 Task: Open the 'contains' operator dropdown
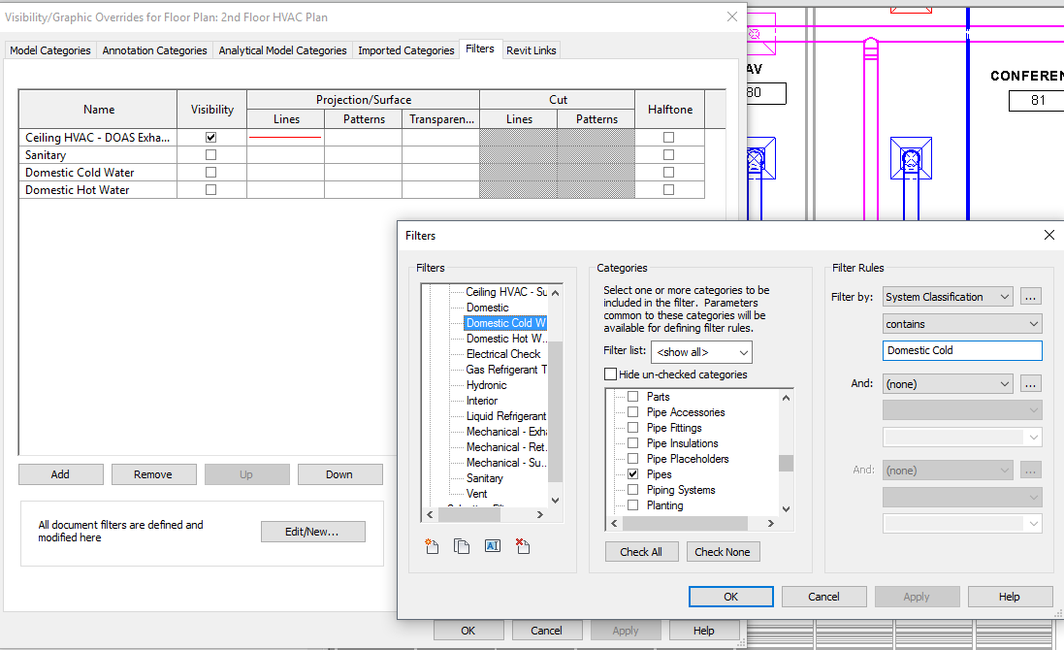point(962,324)
